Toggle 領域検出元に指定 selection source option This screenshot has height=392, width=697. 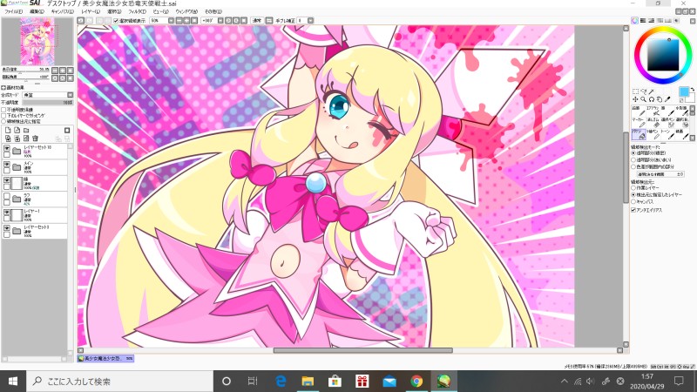[x=3, y=121]
